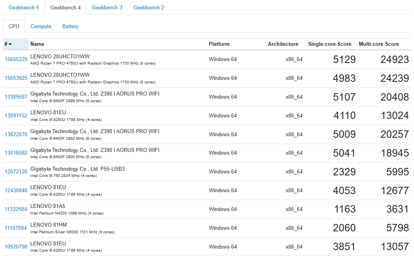The image size is (414, 256).
Task: Open result 12672126 link
Action: point(16,171)
